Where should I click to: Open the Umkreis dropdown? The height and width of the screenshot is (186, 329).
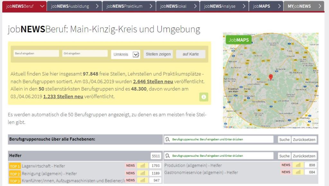click(136, 54)
